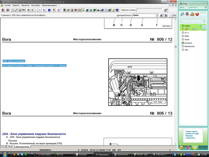Click the first binoculars search icon

pyautogui.click(x=161, y=15)
